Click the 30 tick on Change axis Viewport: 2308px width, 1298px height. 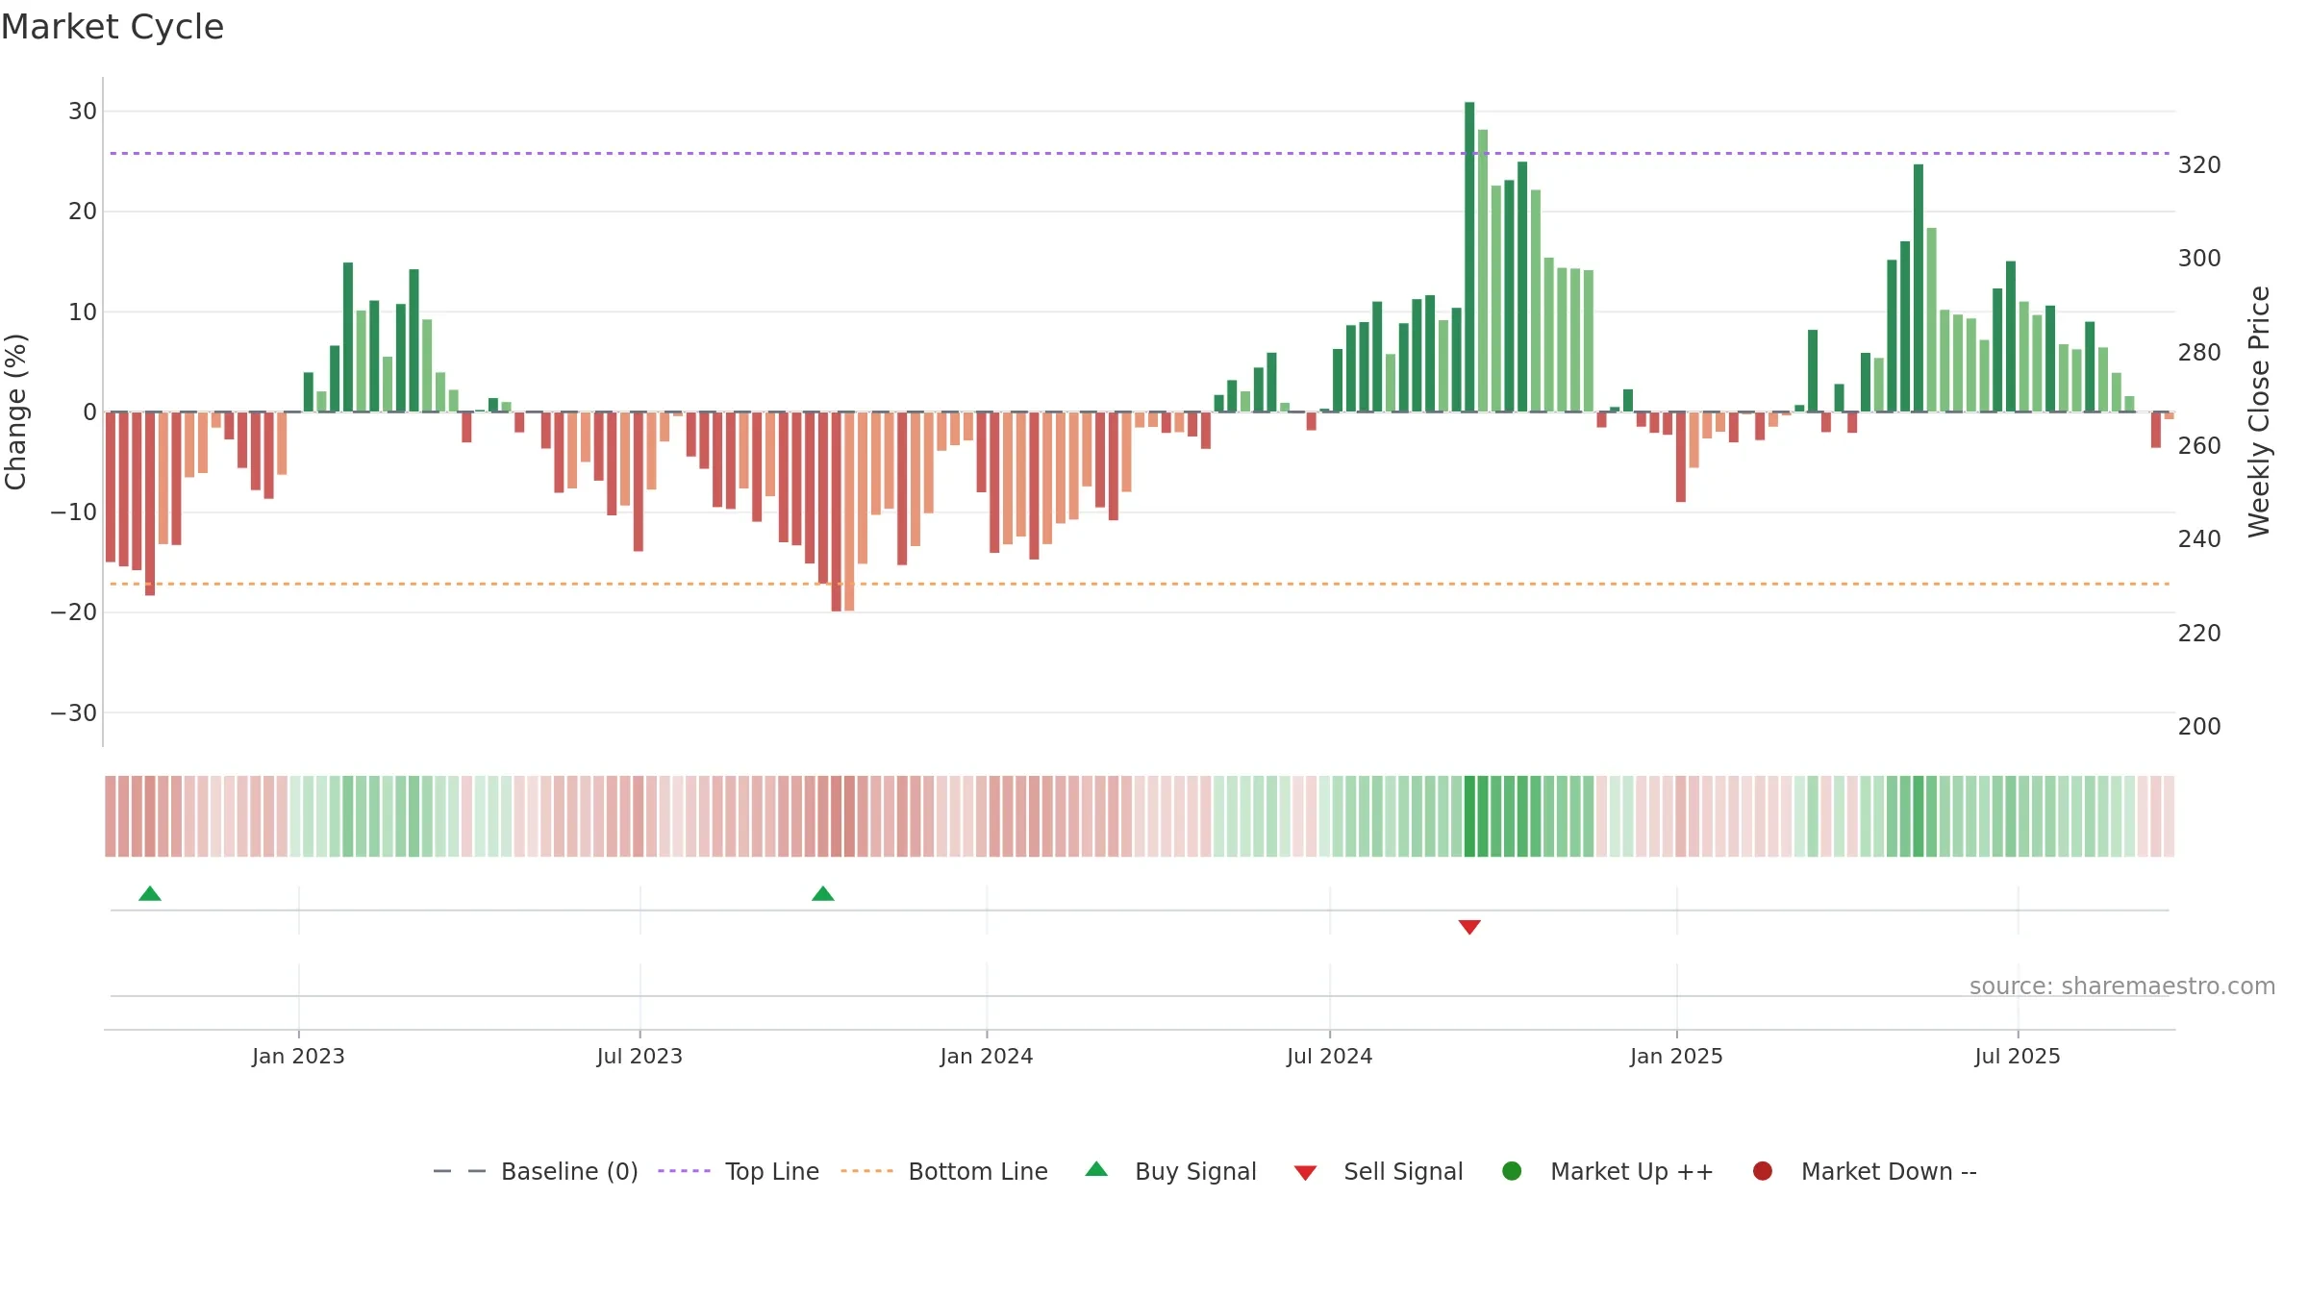(83, 112)
